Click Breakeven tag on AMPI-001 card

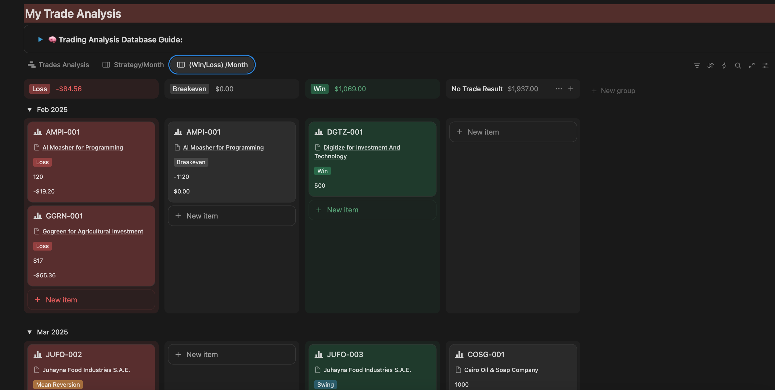point(191,162)
